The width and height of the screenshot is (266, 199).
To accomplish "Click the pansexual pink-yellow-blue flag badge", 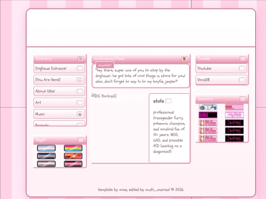I will [73, 148].
